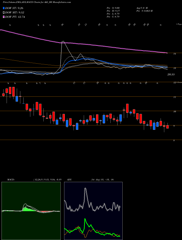The height and width of the screenshot is (240, 182).
Task: Click the MACD: panel label
Action: 11,180
